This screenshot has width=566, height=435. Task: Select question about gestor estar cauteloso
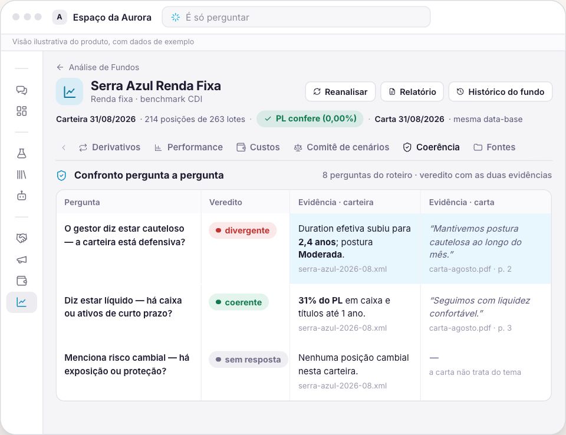click(125, 235)
